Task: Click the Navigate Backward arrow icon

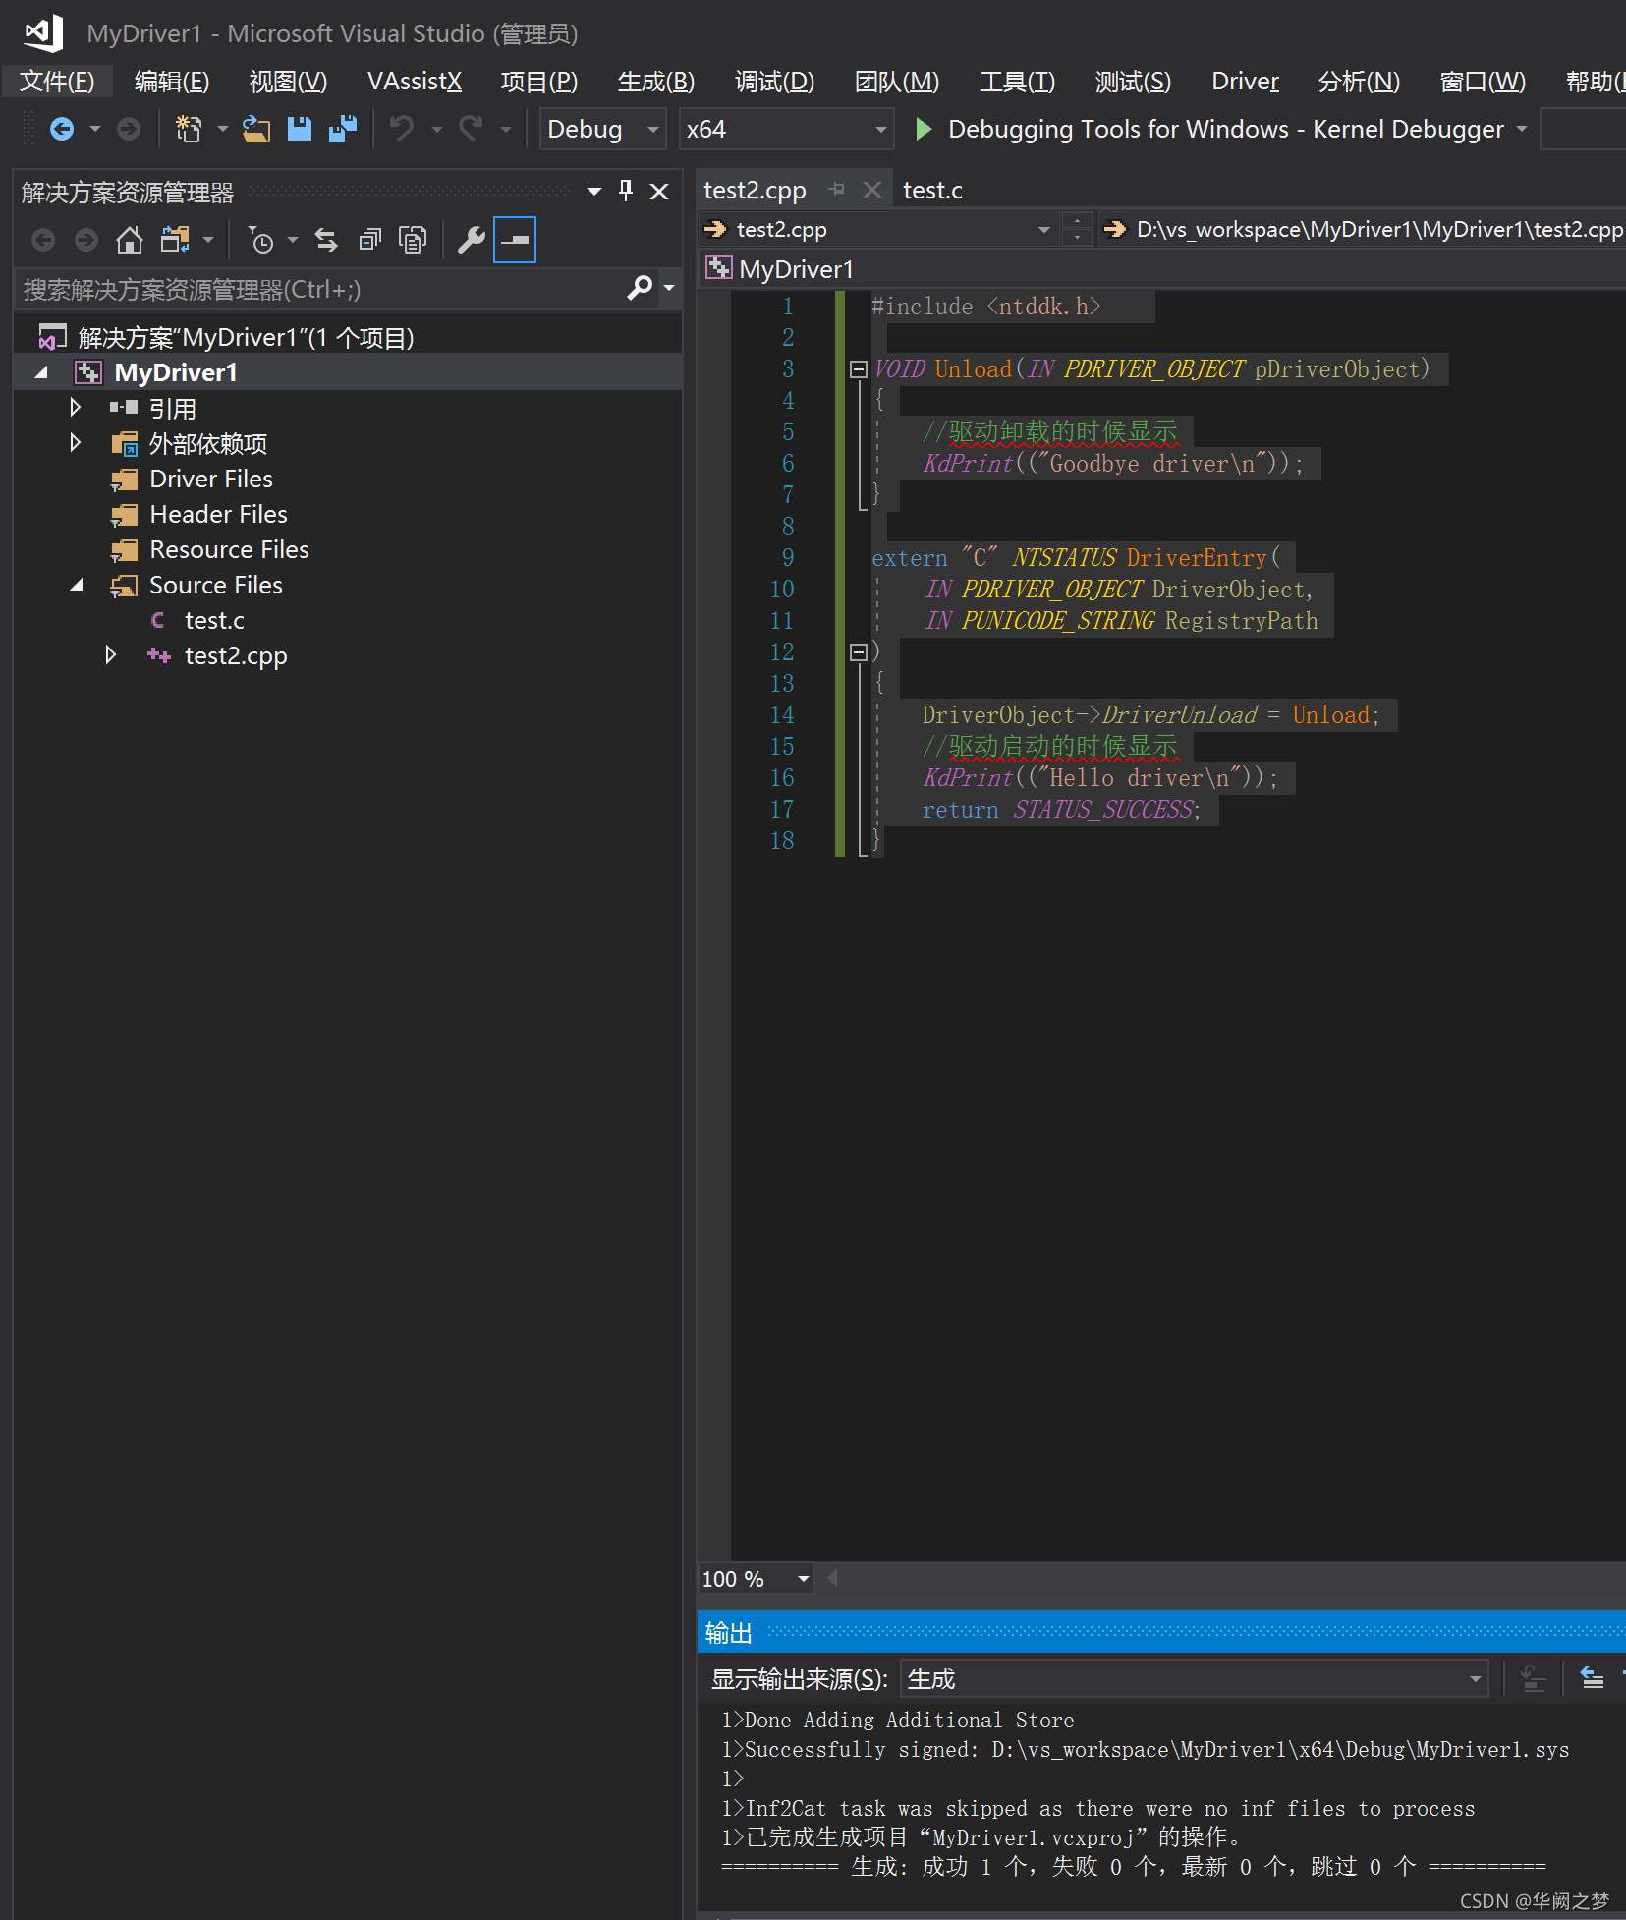Action: 62,129
